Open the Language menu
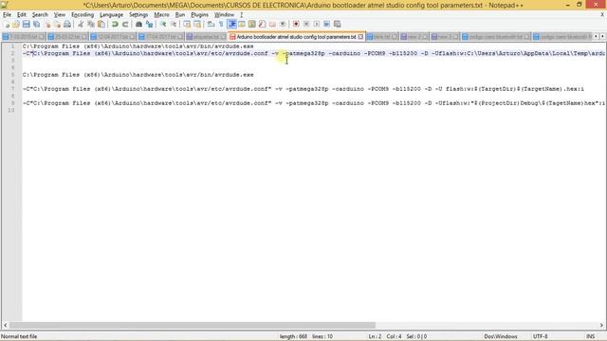 (x=112, y=15)
